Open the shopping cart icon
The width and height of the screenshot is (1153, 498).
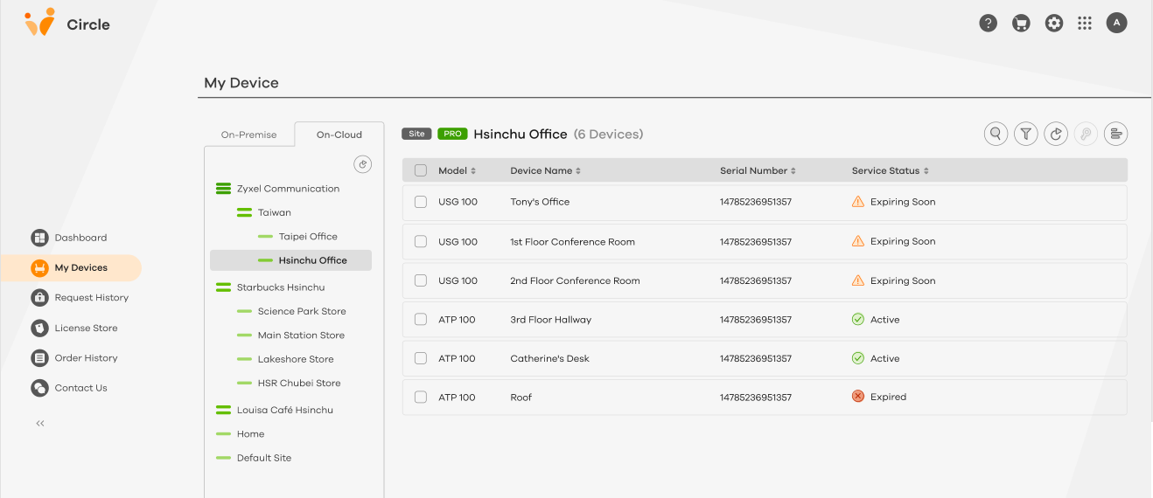1021,24
